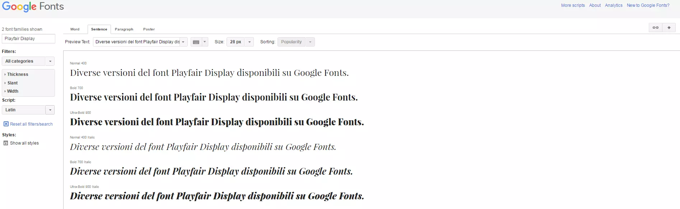Click the 'Normal 400 Italic' style label
This screenshot has height=209, width=680.
coord(82,137)
